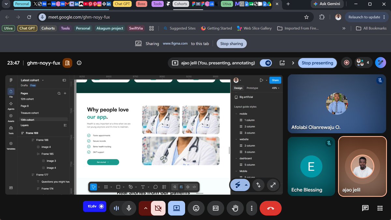Open the Tools sidebar panel

[11, 130]
